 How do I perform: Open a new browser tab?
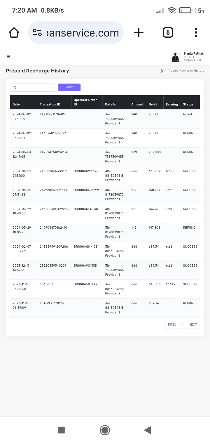[139, 32]
